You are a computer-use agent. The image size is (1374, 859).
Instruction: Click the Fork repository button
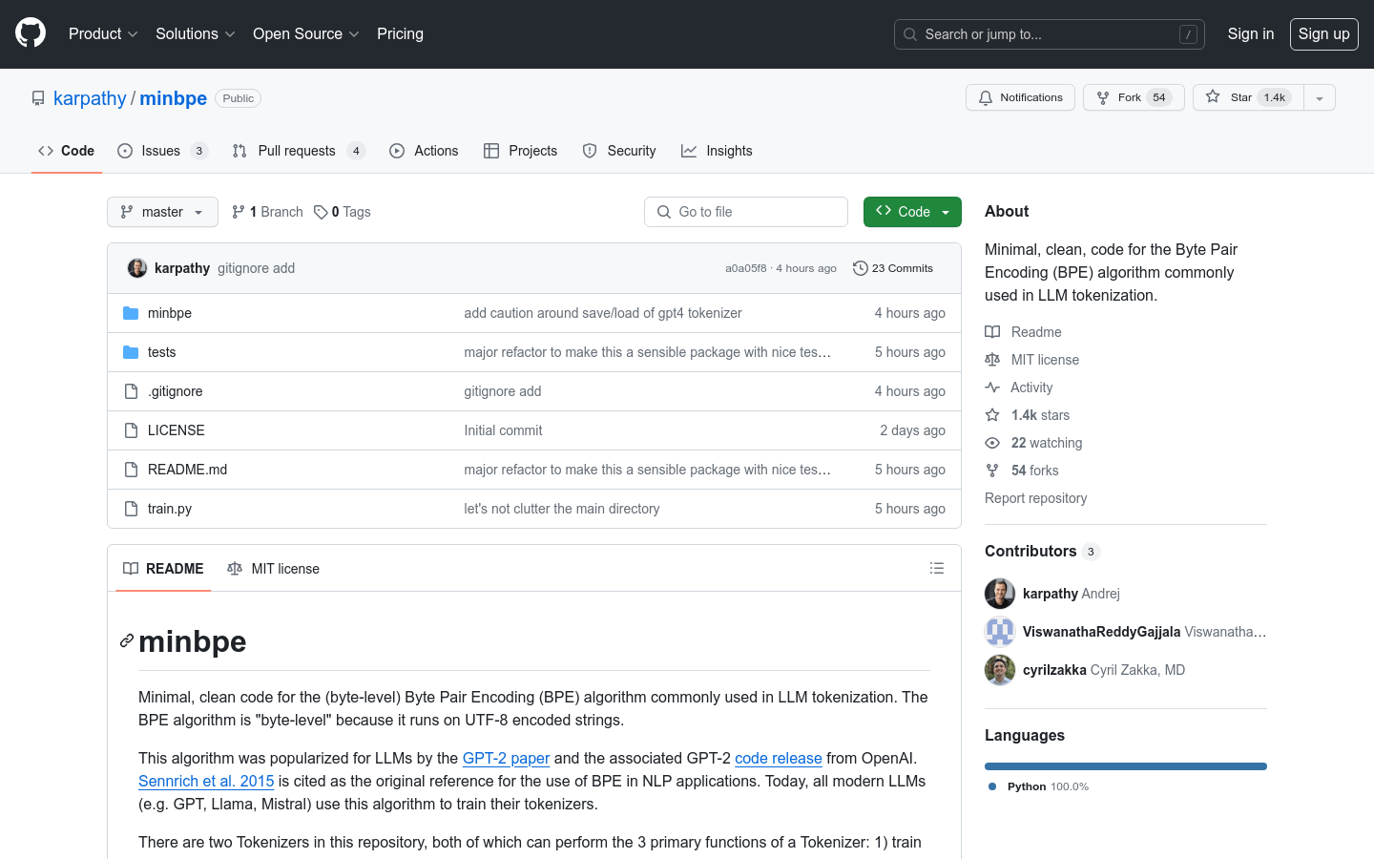1133,97
